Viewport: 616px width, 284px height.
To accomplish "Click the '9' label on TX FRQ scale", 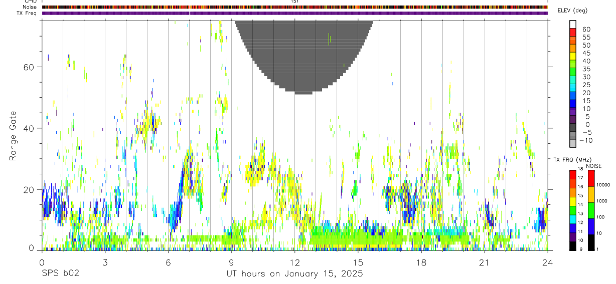I will [x=580, y=249].
